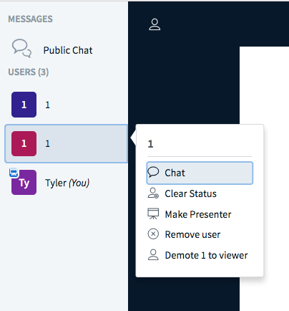Click the Public Chat label
289x311 pixels.
[x=68, y=50]
